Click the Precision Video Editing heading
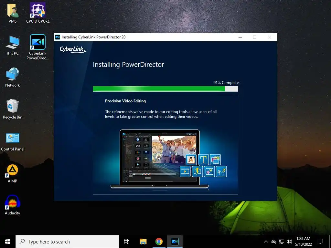Screen dimensions: 331x248 point(125,101)
